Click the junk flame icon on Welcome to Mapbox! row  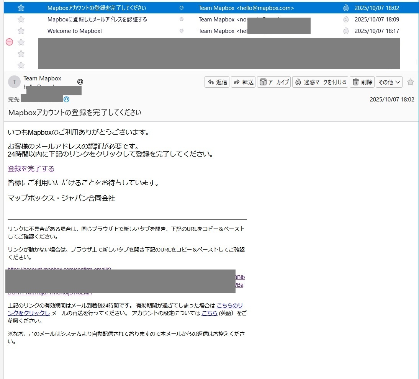(x=346, y=31)
